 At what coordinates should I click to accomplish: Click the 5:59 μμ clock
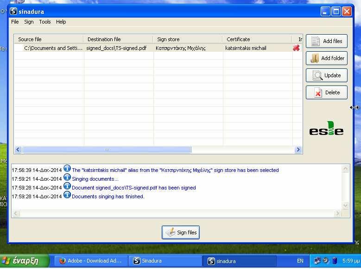[351, 261]
